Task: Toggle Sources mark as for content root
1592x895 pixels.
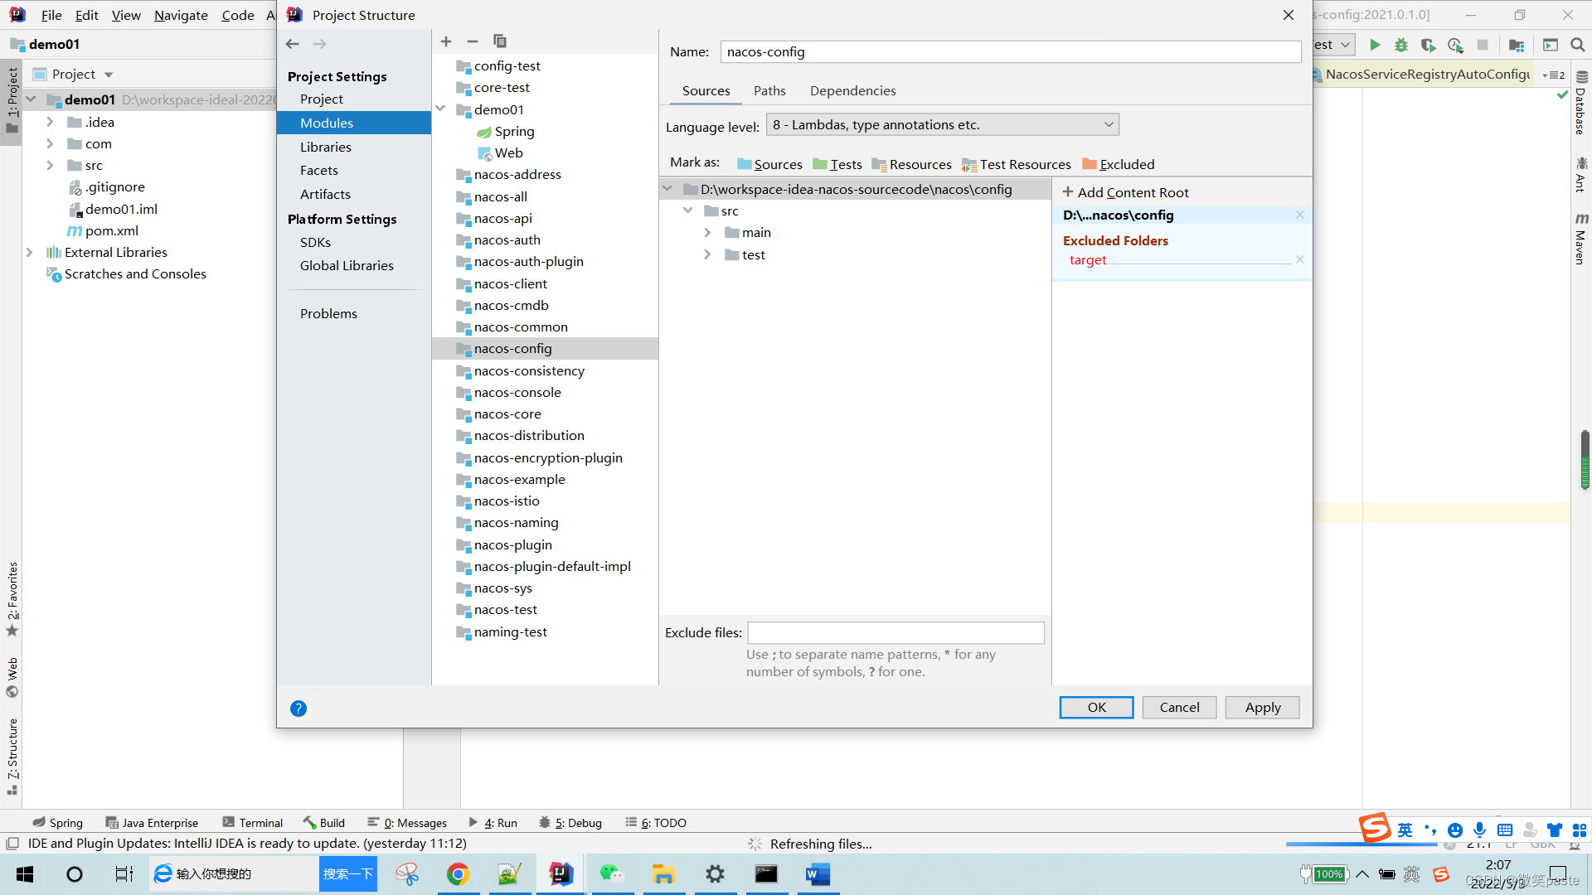Action: click(x=766, y=164)
